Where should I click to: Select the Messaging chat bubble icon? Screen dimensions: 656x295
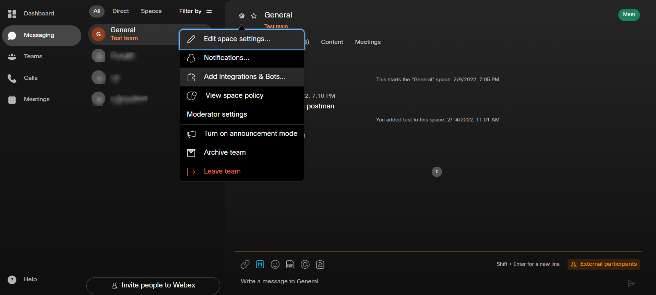(12, 35)
